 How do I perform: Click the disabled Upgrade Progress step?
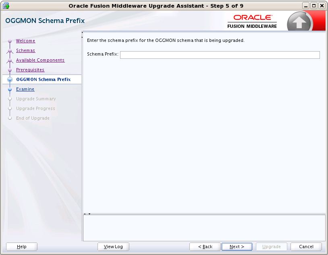(35, 108)
